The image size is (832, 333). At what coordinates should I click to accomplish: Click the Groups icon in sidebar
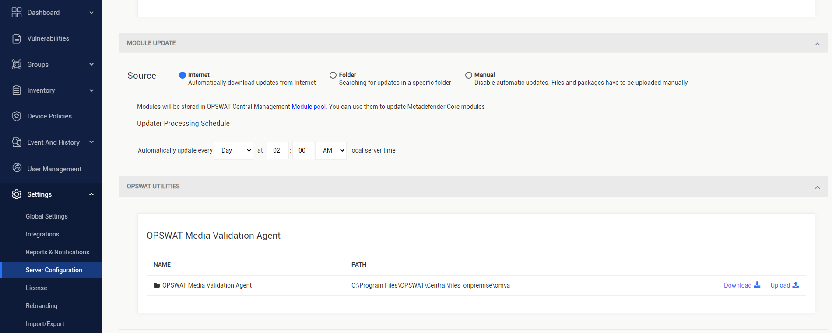(x=17, y=64)
